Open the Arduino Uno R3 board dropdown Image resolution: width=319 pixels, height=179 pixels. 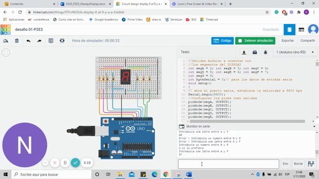coord(295,52)
